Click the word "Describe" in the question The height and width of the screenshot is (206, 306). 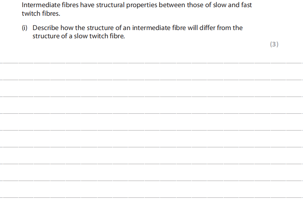tap(45, 28)
